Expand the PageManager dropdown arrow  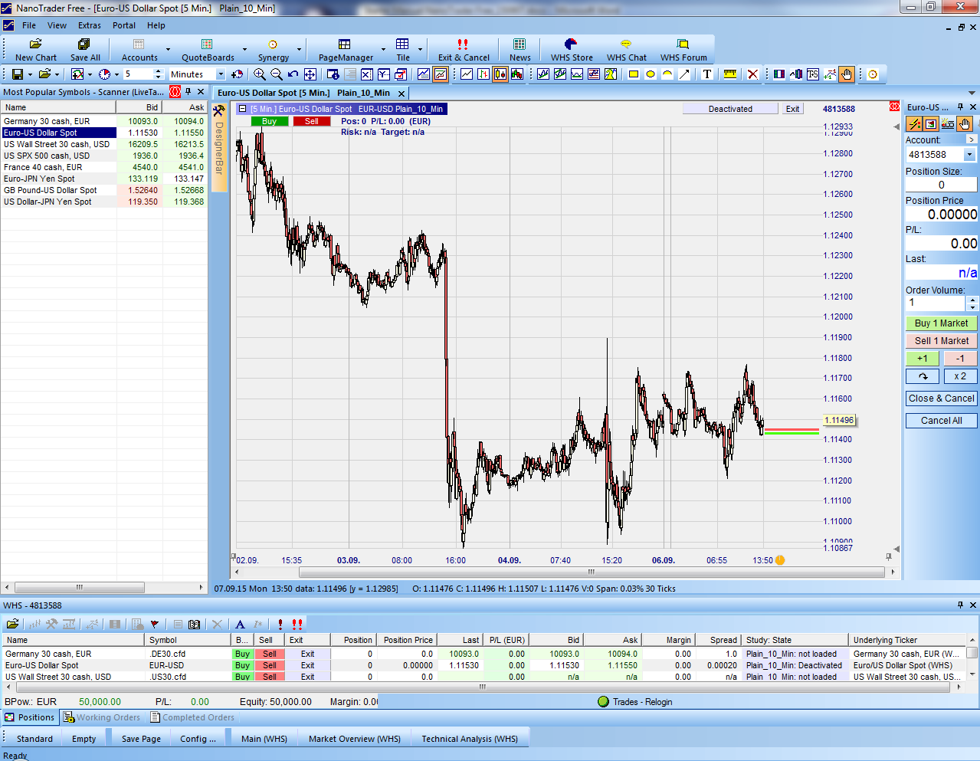(x=383, y=50)
